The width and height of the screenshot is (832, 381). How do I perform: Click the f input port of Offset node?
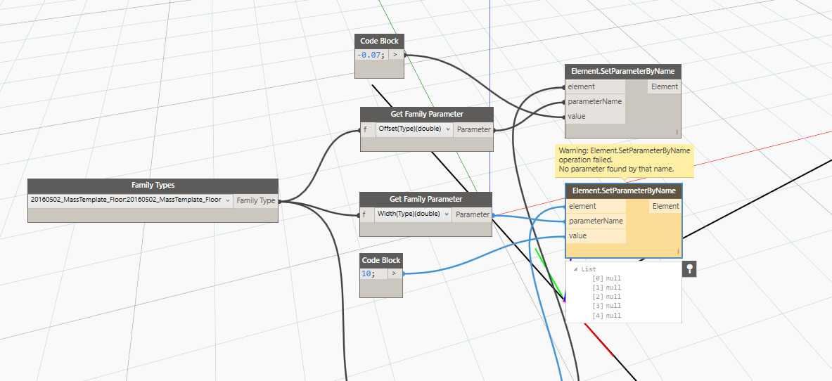367,129
